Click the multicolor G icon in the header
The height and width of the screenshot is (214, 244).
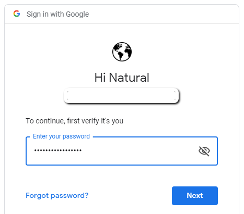coord(17,14)
